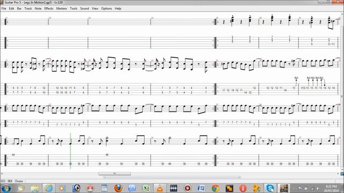344x193 pixels.
Task: Open the Markers menu
Action: tap(61, 9)
